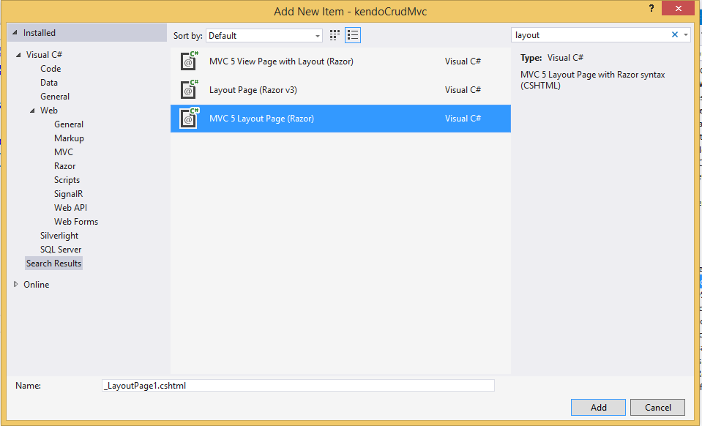The width and height of the screenshot is (702, 426).
Task: Select General under Web
Action: coord(69,124)
